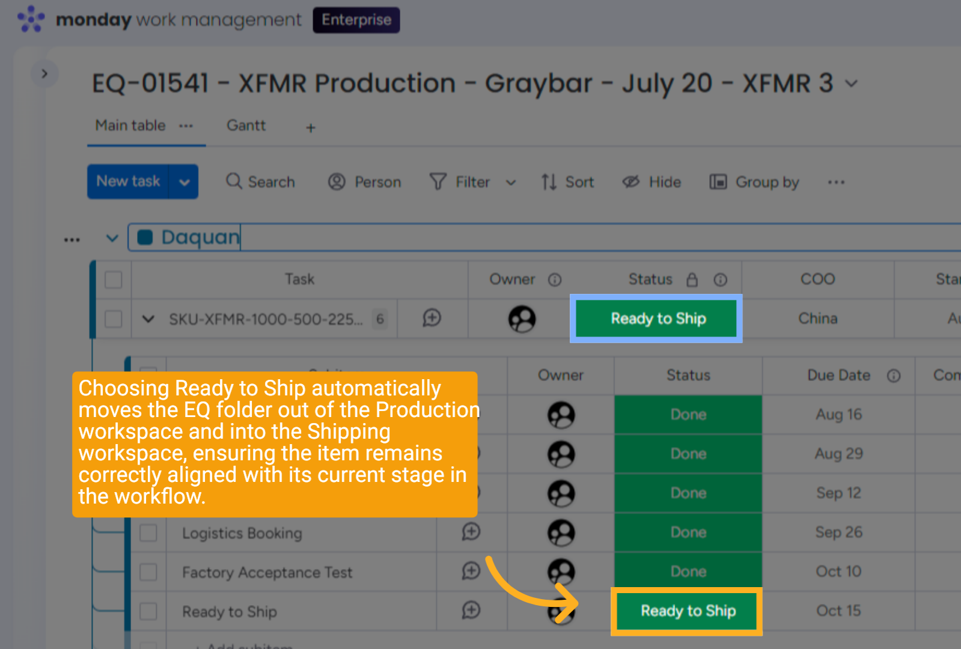Tick the Ready to Ship subitem checkbox
Viewport: 961px width, 649px height.
pyautogui.click(x=148, y=612)
